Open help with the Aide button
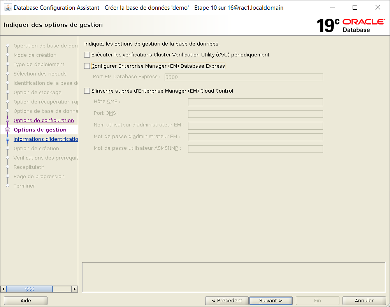390x307 pixels. click(26, 300)
